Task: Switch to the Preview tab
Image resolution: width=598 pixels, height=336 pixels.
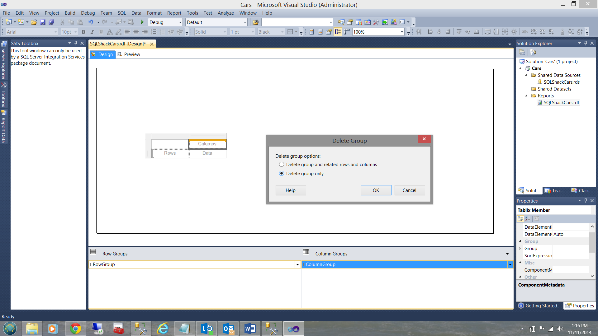Action: (129, 54)
